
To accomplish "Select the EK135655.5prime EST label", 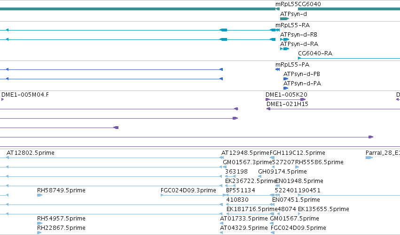I will click(x=323, y=209).
